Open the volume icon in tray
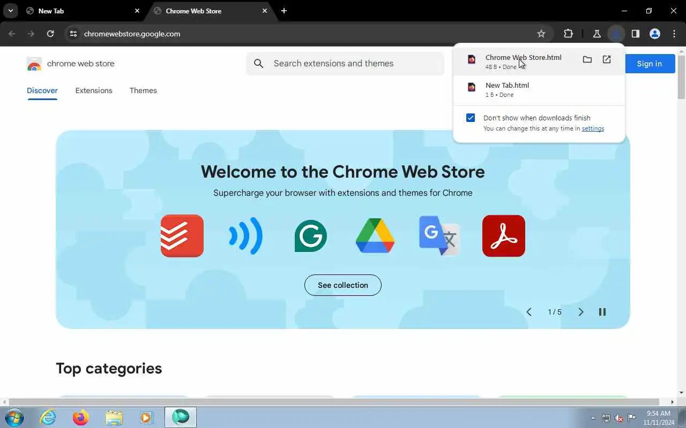686x428 pixels. pyautogui.click(x=619, y=418)
